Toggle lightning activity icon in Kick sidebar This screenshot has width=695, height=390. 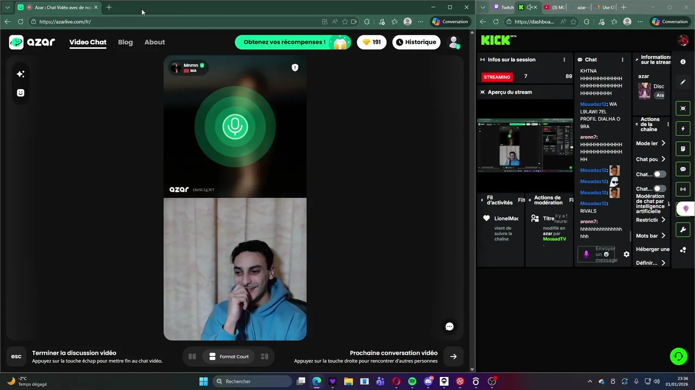[x=683, y=128]
